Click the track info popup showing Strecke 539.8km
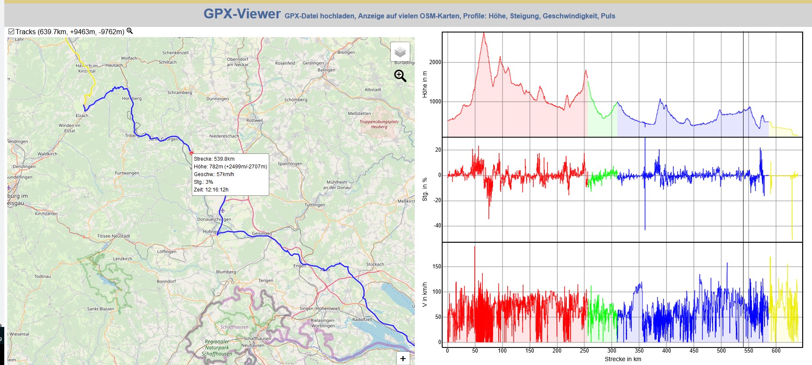The width and height of the screenshot is (812, 365). click(x=230, y=174)
